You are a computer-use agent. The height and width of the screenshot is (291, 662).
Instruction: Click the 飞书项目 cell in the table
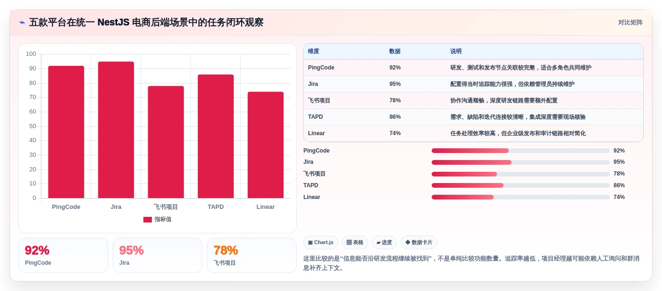point(319,100)
